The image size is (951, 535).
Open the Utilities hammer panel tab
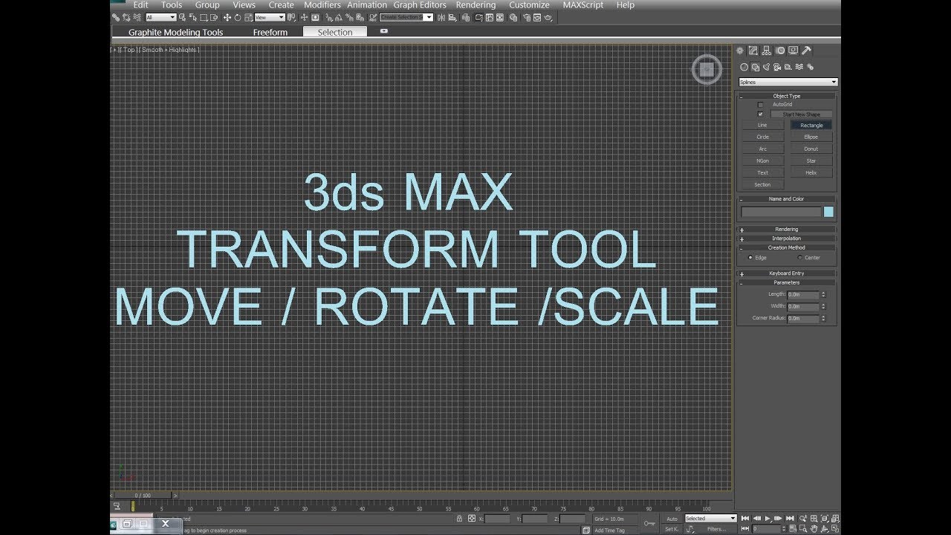(x=806, y=51)
